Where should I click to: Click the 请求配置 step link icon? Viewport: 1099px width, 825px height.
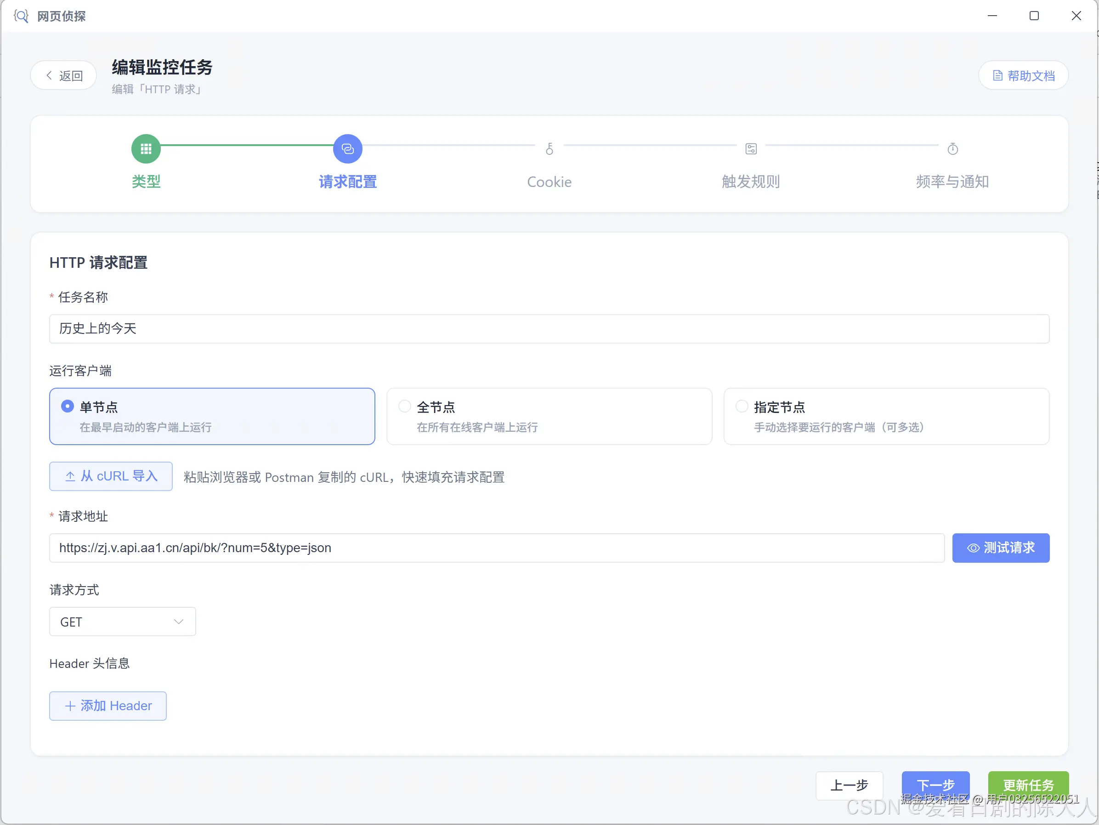347,148
